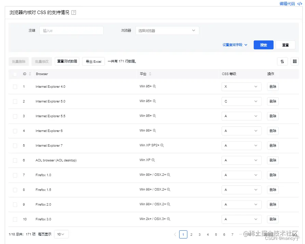
Task: Click the 'Internet Explorer 7' browser cell
Action: click(x=49, y=146)
